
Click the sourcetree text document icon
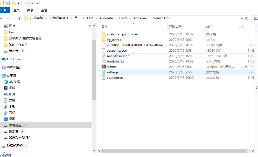[x=104, y=77]
